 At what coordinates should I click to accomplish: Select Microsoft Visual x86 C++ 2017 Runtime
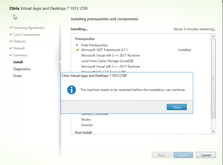point(111,67)
